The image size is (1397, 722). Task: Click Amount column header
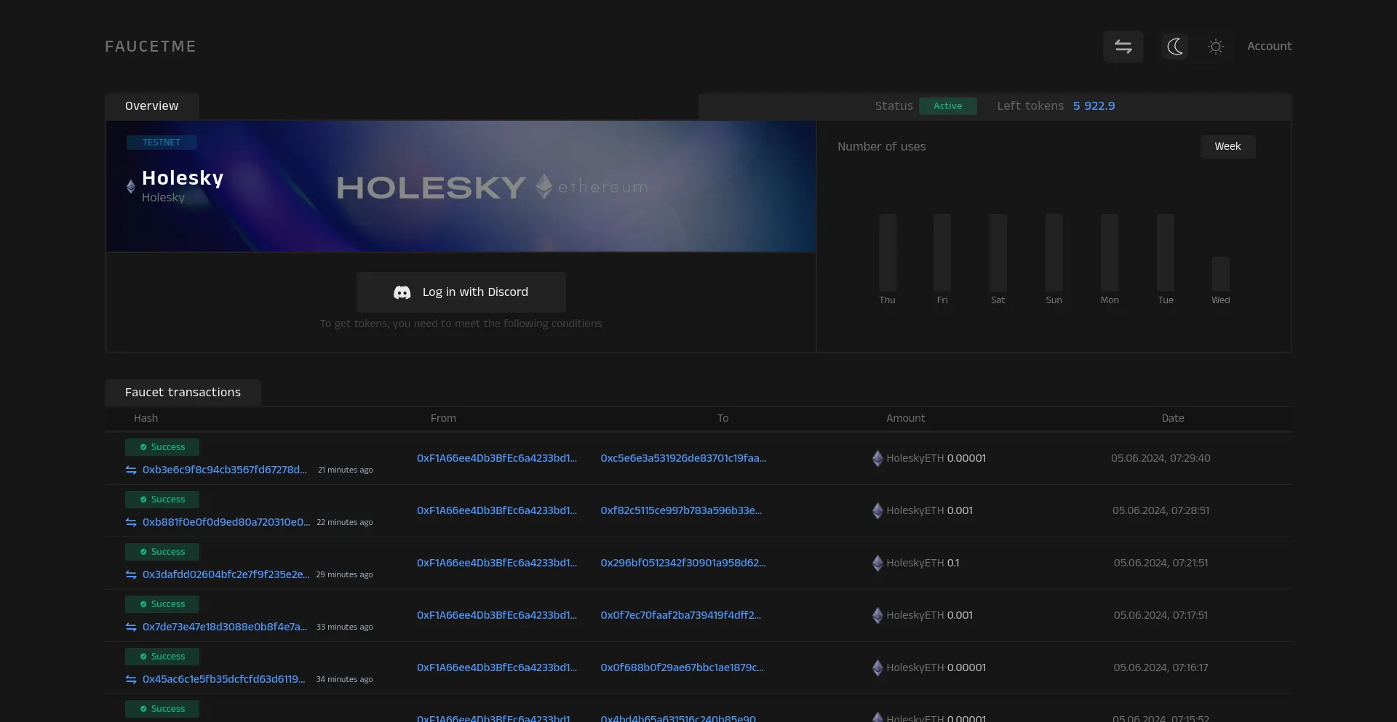coord(905,418)
